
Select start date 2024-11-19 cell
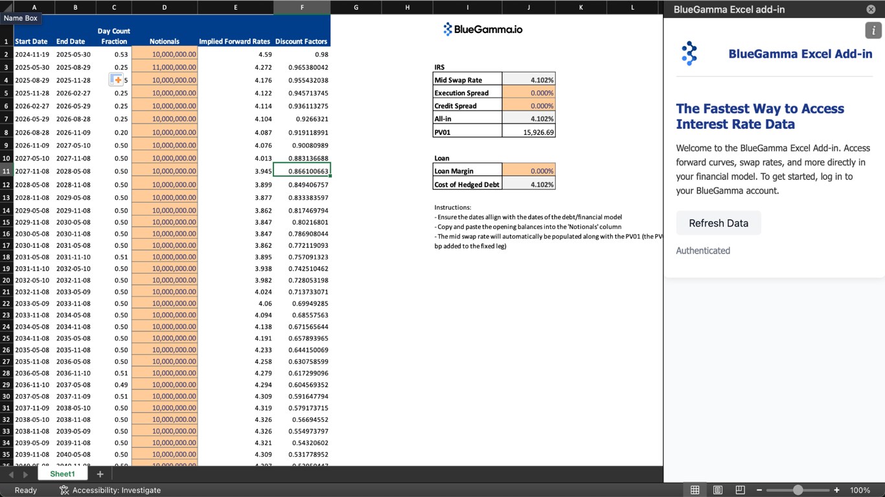pyautogui.click(x=34, y=54)
